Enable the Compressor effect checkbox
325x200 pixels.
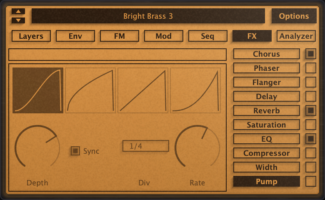(x=310, y=153)
